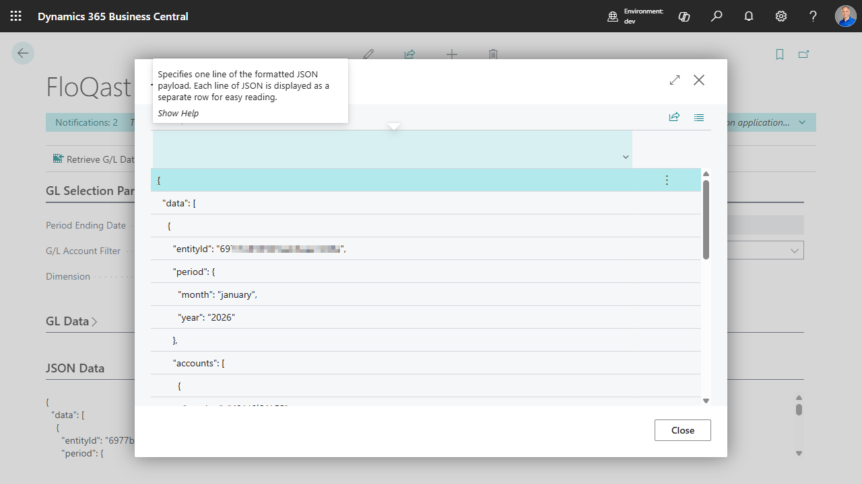Click the plus icon to create new
The width and height of the screenshot is (862, 484).
(x=452, y=54)
